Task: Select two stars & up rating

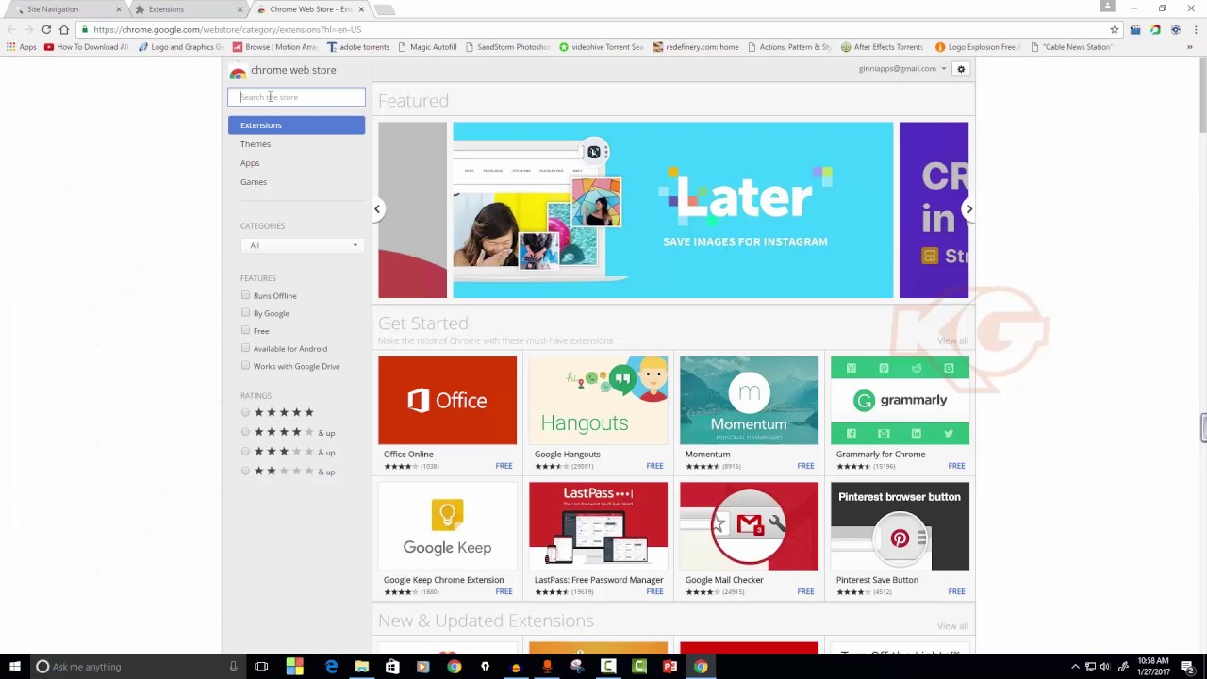Action: (246, 471)
